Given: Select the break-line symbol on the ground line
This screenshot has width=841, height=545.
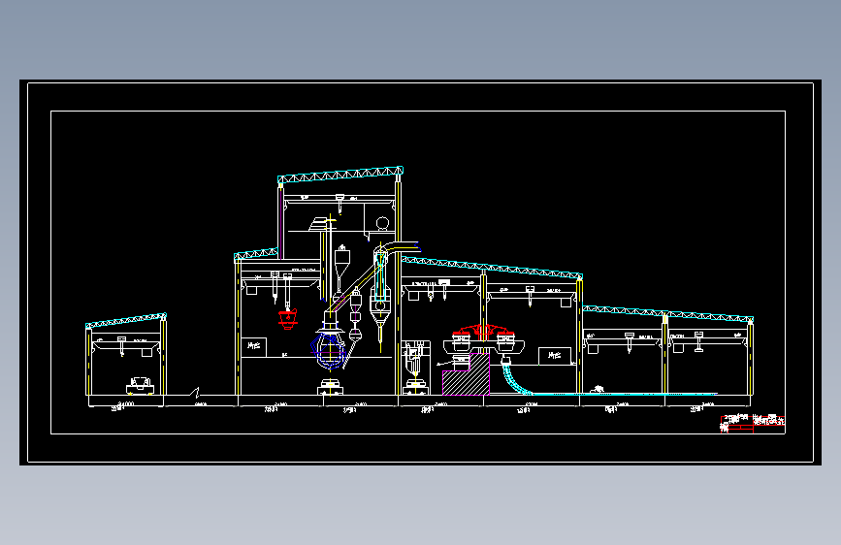Looking at the screenshot, I should (196, 393).
